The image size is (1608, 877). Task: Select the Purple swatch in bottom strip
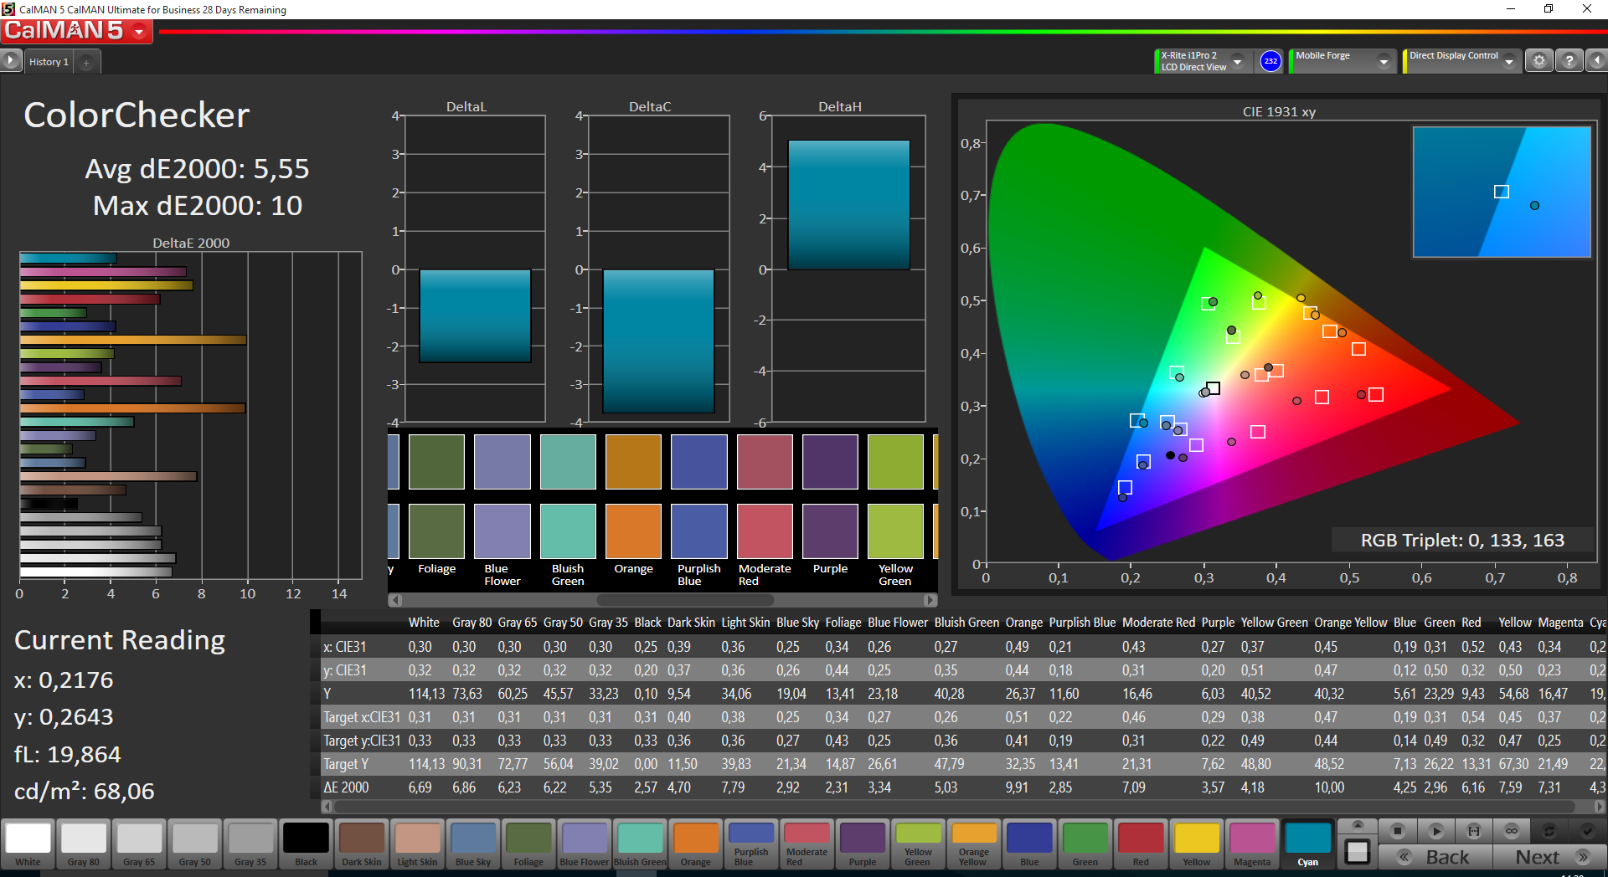(863, 844)
